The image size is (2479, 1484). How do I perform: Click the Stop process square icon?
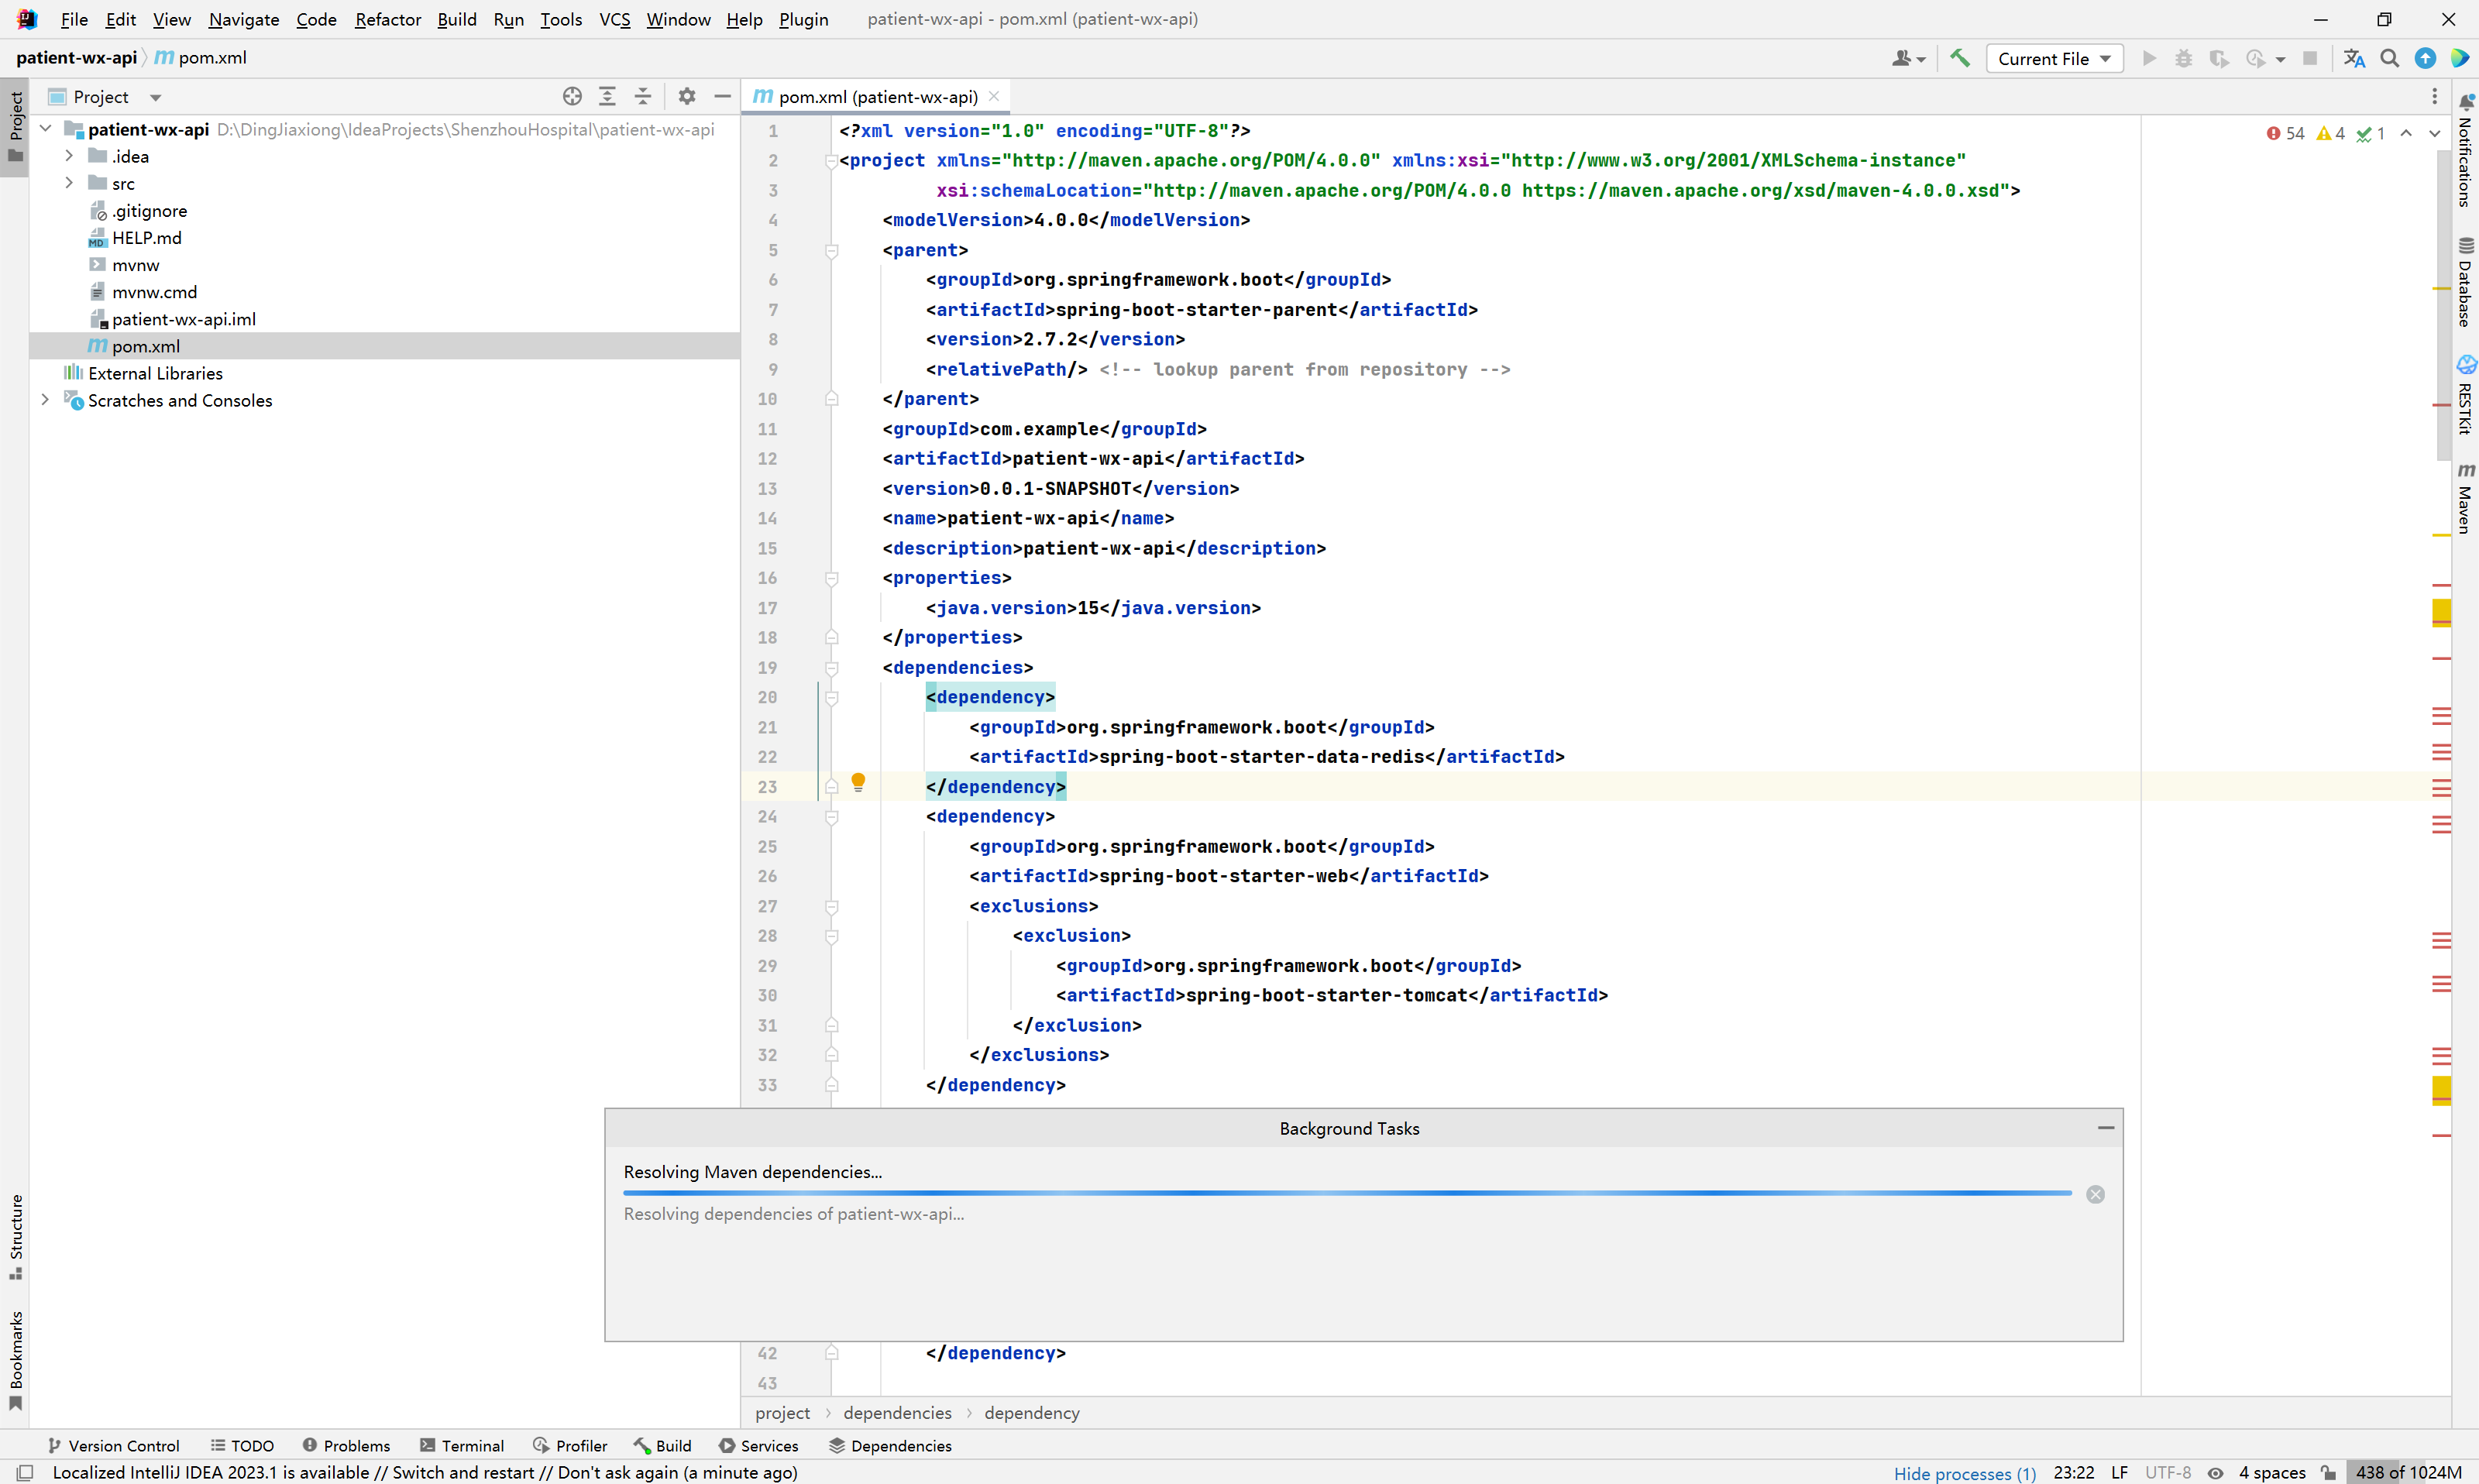pyautogui.click(x=2309, y=58)
